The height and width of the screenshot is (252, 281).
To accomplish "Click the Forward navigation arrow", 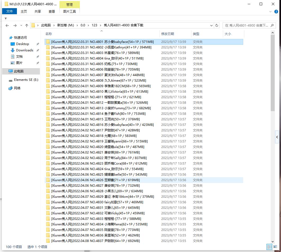I will click(x=15, y=26).
